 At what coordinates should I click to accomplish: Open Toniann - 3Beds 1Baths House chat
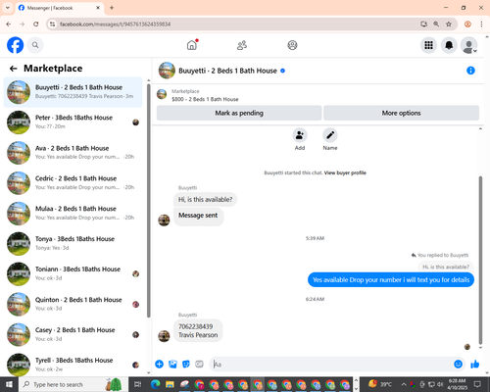point(73,273)
